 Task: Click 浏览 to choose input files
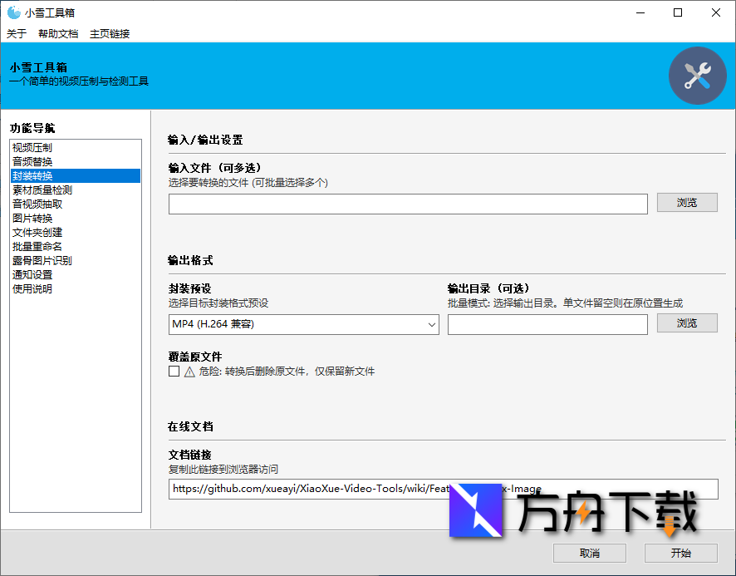pyautogui.click(x=686, y=202)
